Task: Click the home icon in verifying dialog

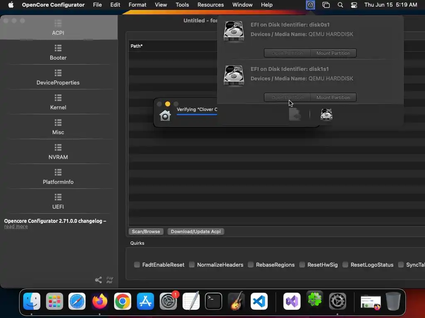Action: (165, 116)
